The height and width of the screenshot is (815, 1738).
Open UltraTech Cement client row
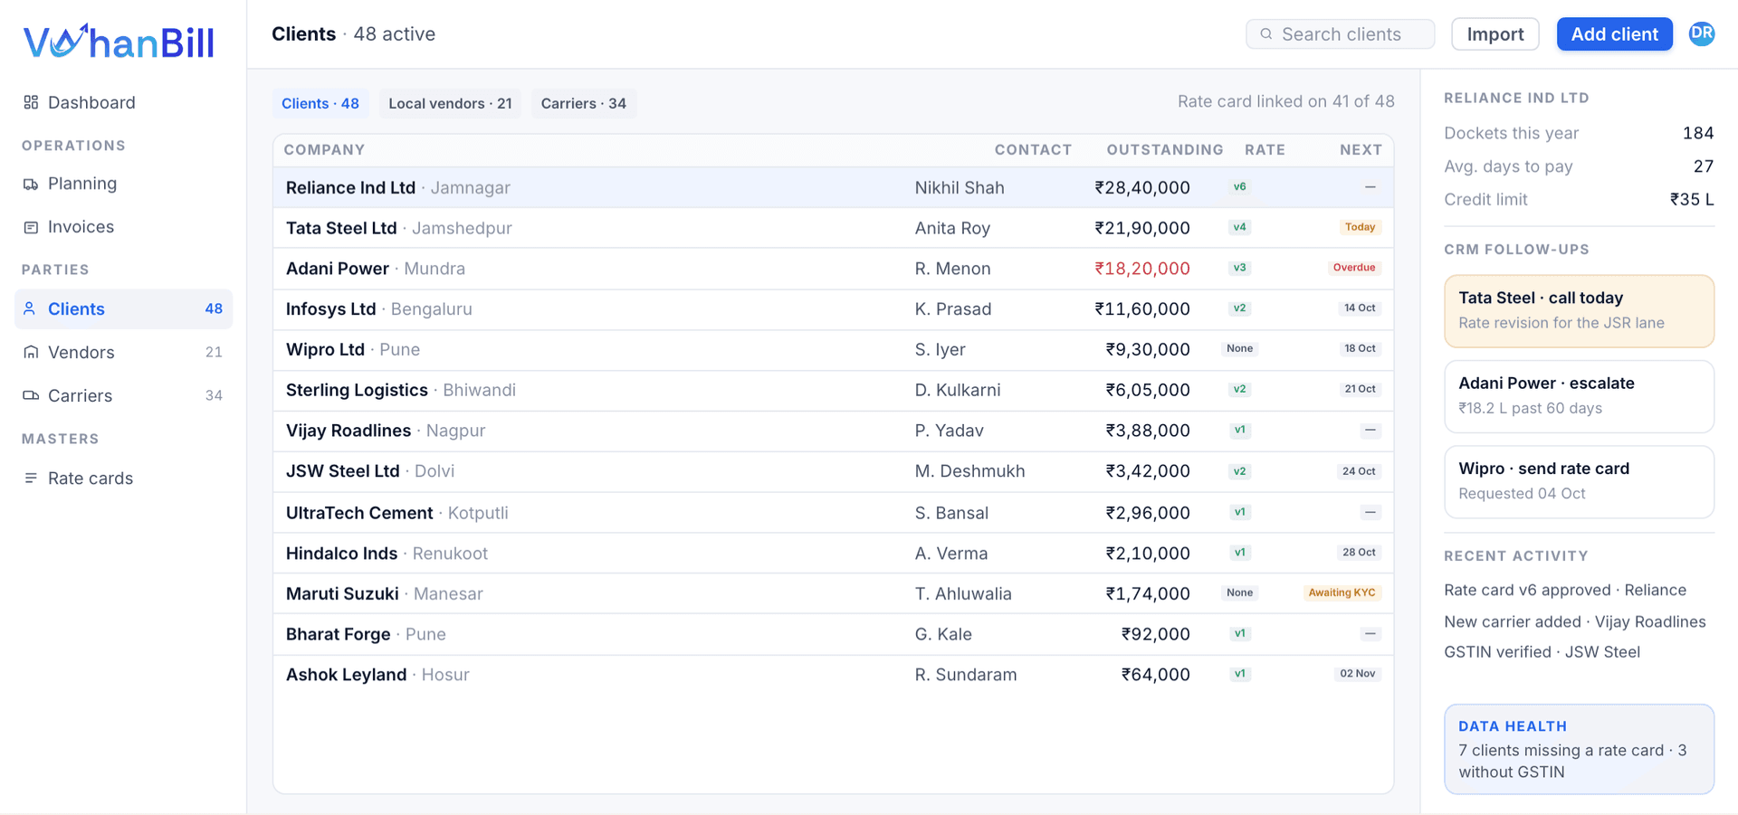833,513
